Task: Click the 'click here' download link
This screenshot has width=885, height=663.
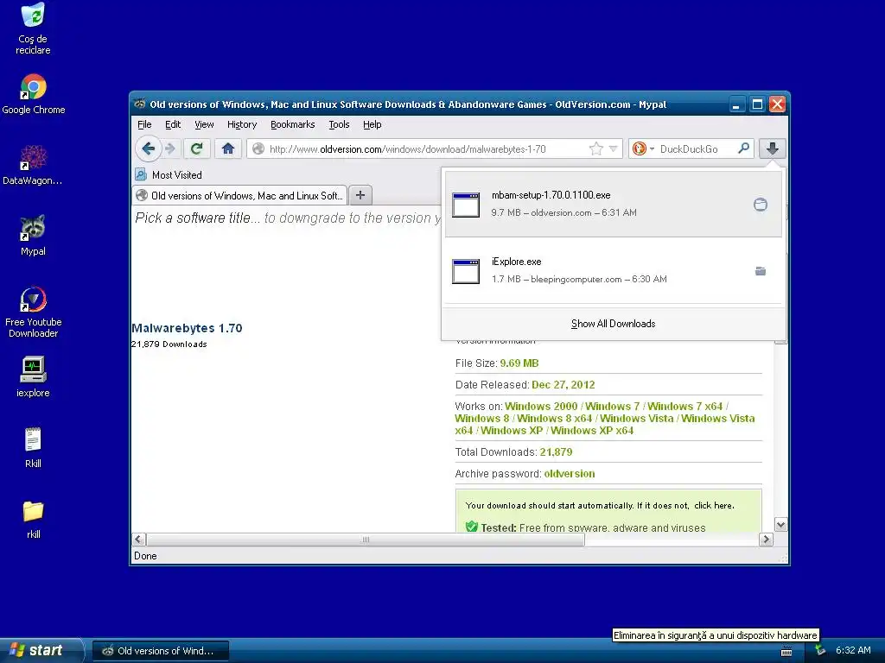Action: 713,506
